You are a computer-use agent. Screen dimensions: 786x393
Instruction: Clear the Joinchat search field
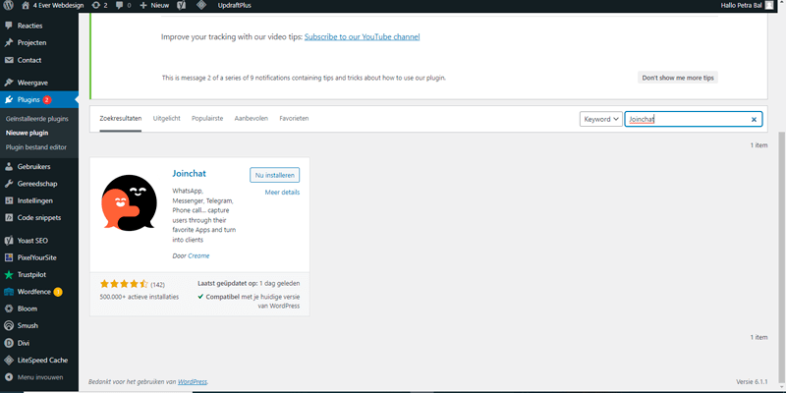click(x=754, y=119)
